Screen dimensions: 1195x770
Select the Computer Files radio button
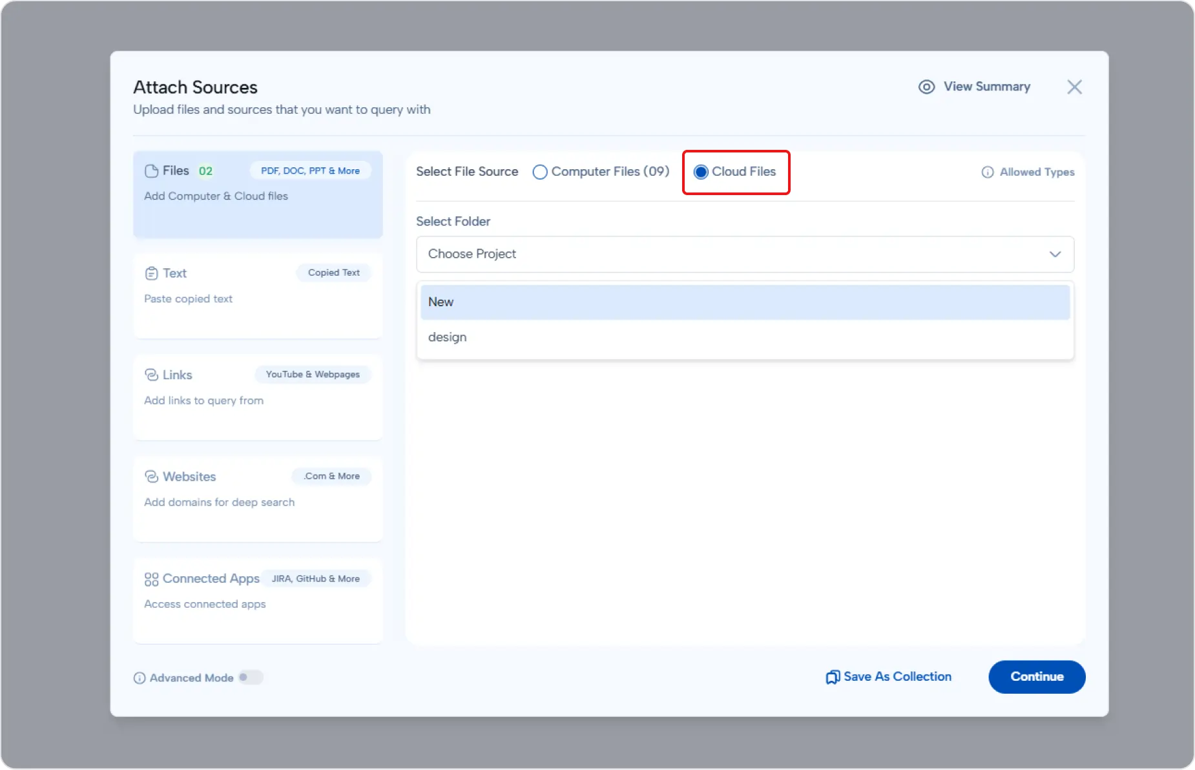[540, 172]
